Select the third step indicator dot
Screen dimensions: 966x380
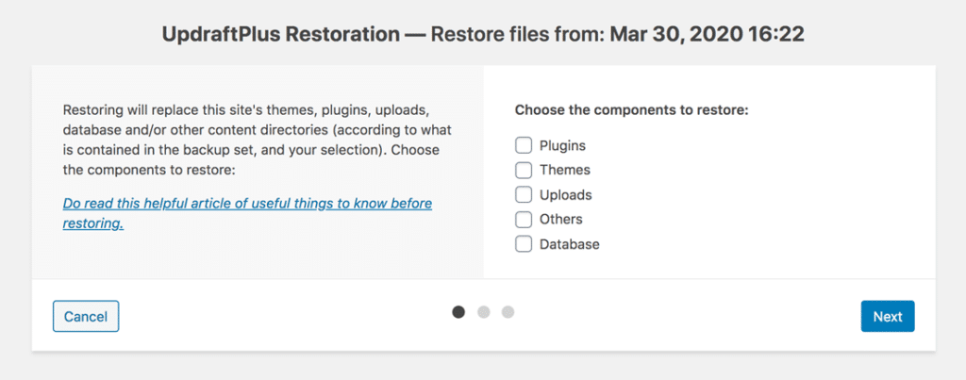point(508,312)
